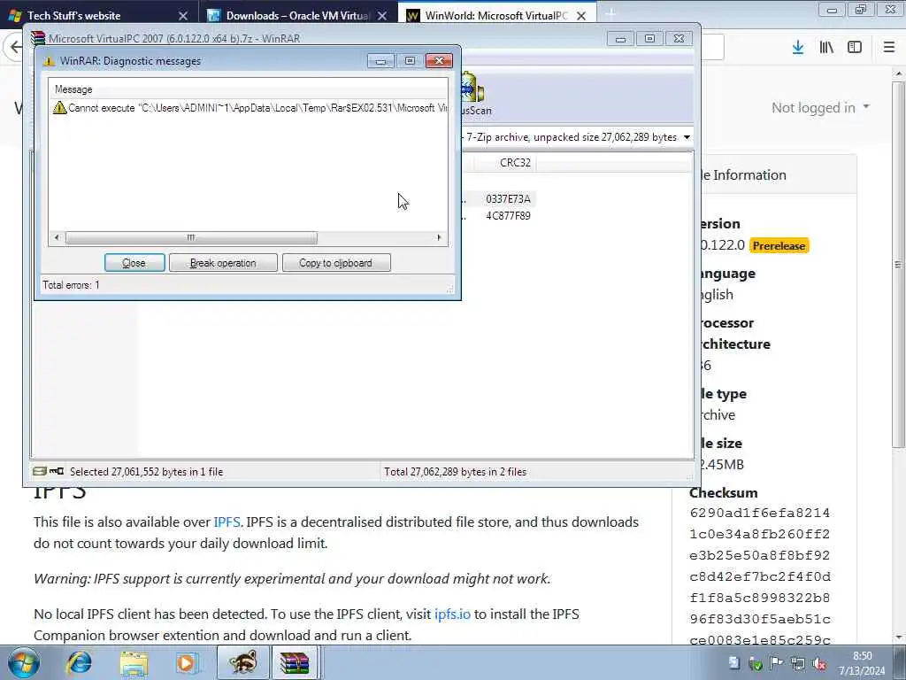
Task: Close the Downloads – Oracle VM tab
Action: coord(382,16)
